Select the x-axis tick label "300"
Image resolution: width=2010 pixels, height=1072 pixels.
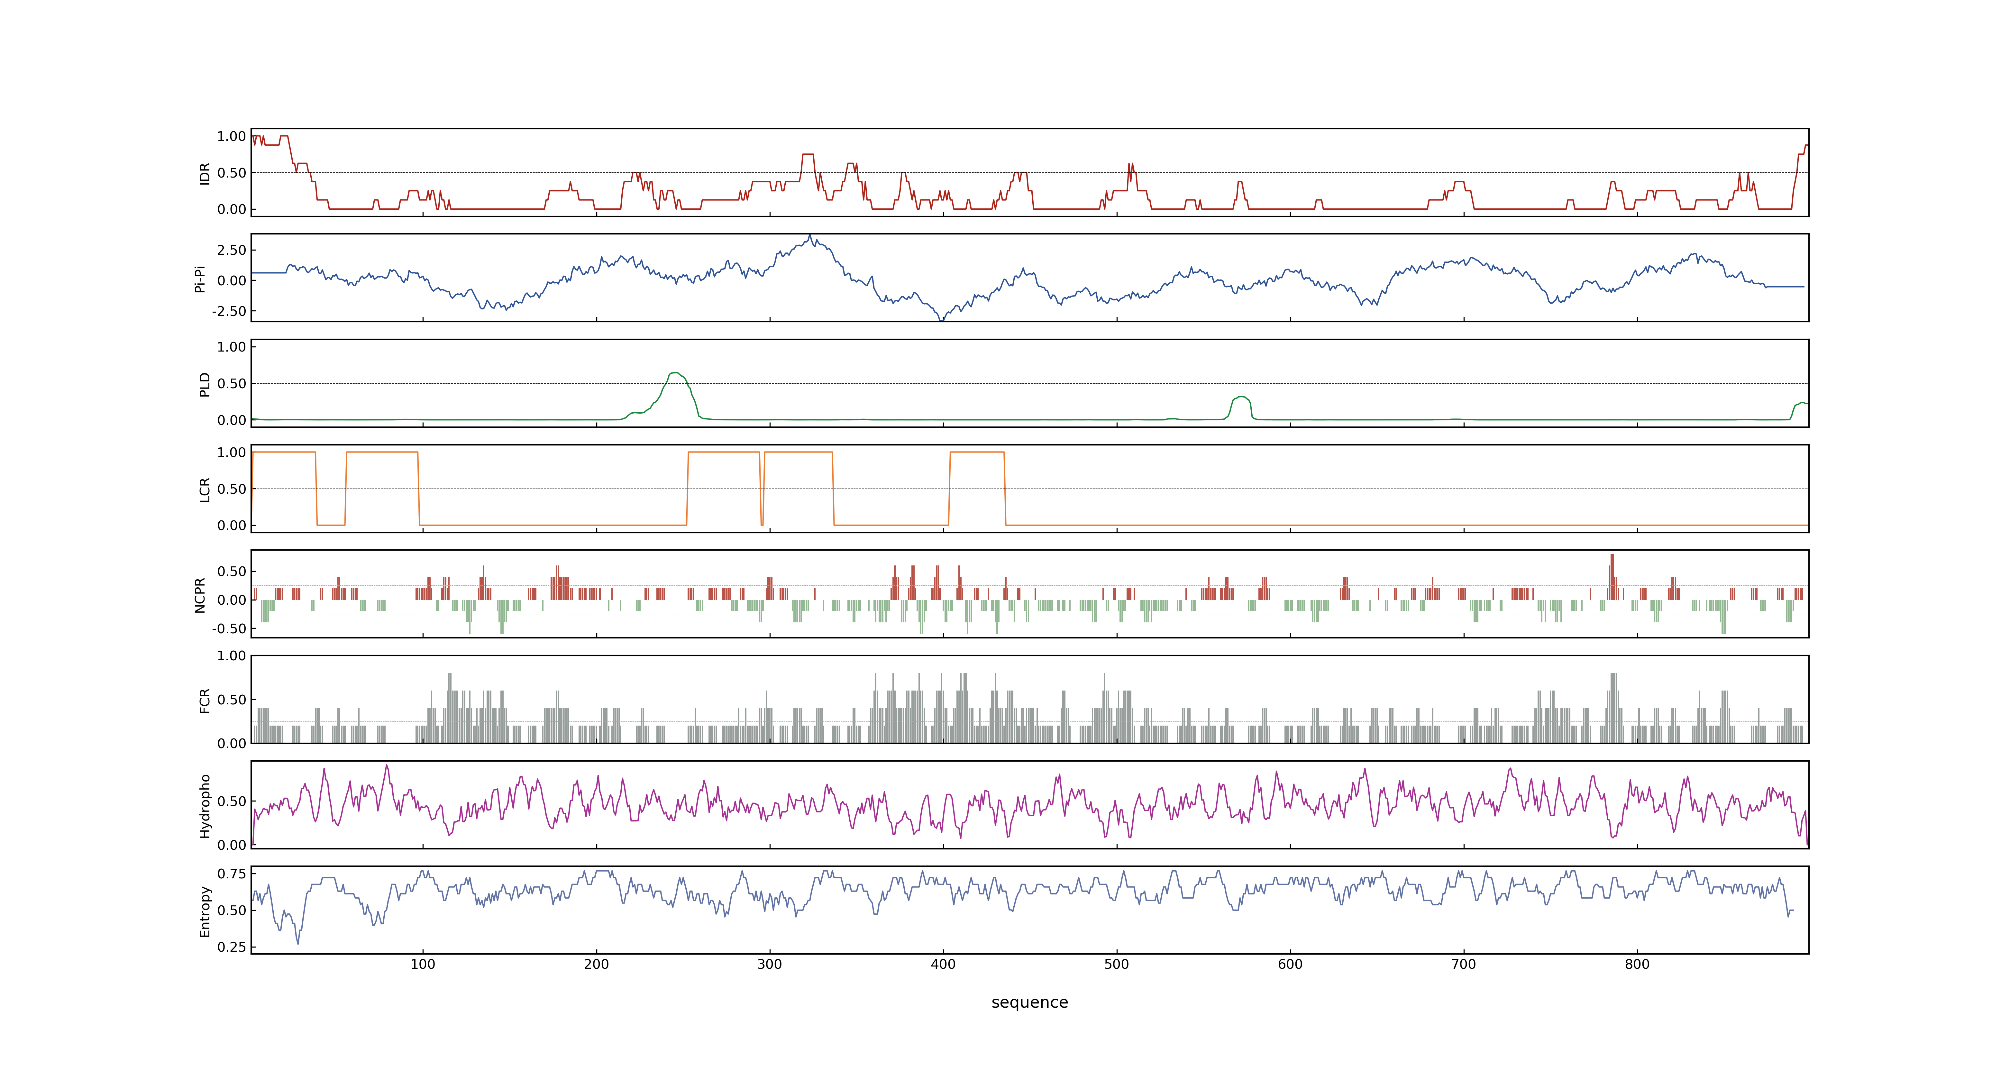click(769, 964)
